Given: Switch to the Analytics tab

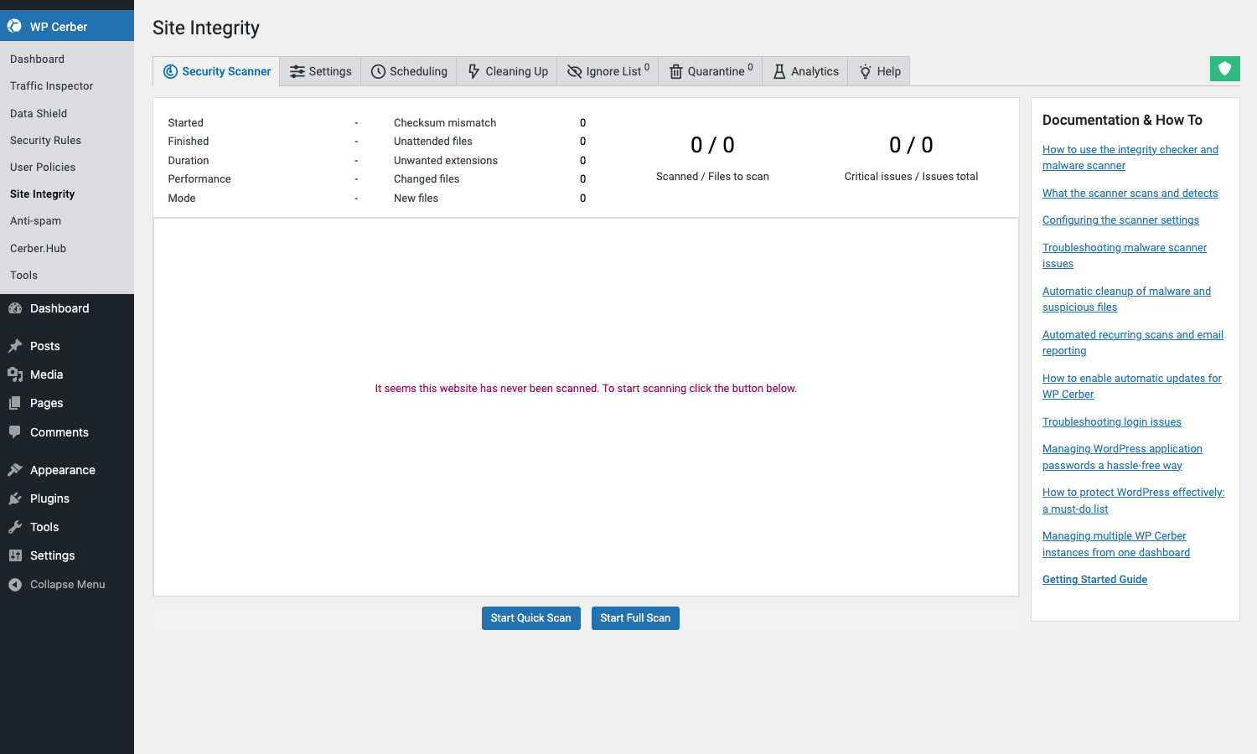Looking at the screenshot, I should click(x=805, y=71).
